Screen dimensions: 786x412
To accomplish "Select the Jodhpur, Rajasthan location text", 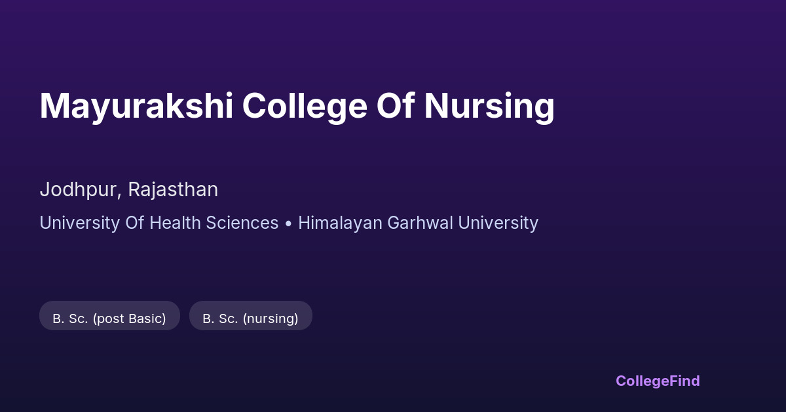I will pyautogui.click(x=128, y=190).
